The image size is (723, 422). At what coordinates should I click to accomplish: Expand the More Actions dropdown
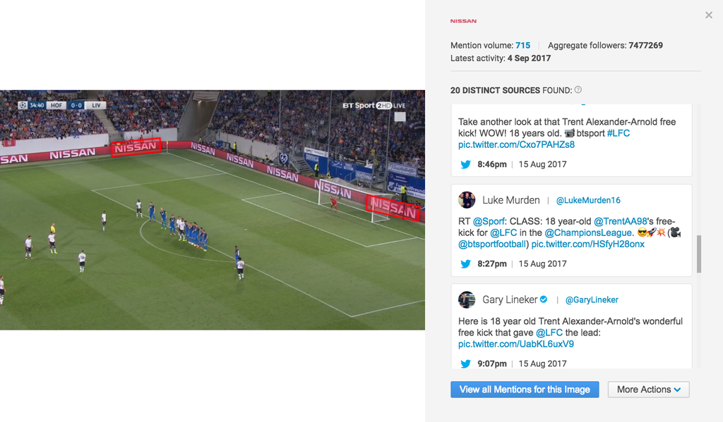tap(648, 390)
